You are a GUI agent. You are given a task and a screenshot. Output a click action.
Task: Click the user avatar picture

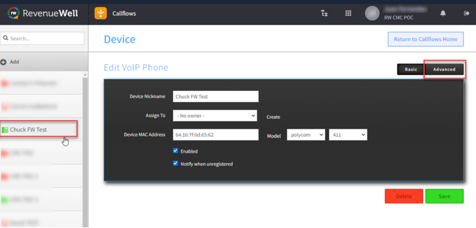pos(372,13)
